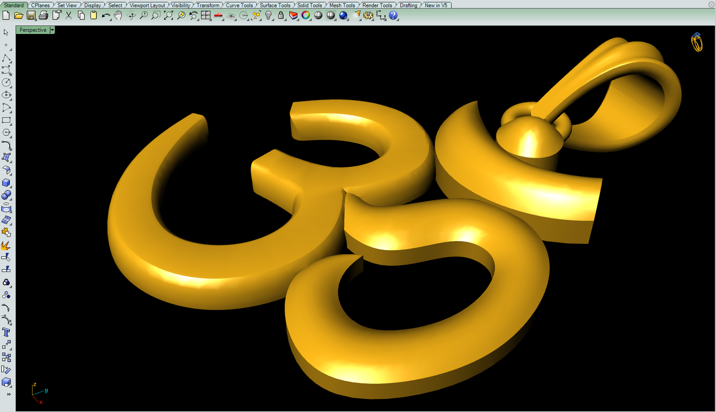Select the arrow pointer tool
716x412 pixels.
[6, 32]
